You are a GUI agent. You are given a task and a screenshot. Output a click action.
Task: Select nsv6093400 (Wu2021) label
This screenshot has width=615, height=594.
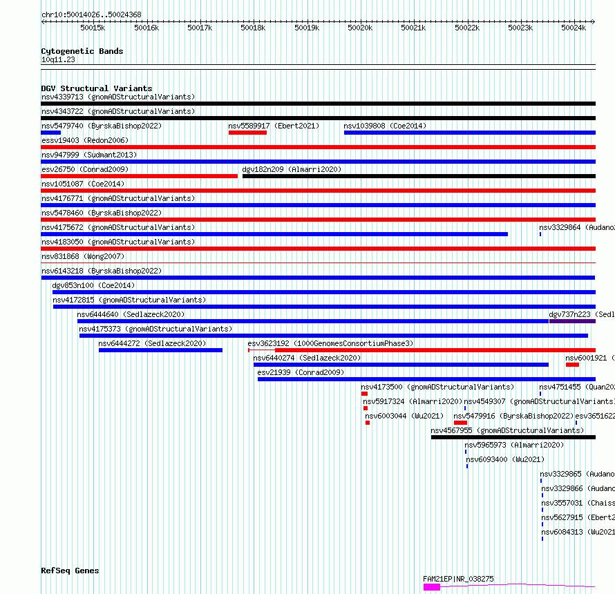tap(505, 459)
